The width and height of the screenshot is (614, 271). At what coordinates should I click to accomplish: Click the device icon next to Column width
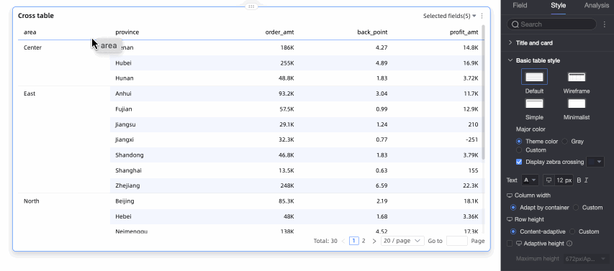coord(510,195)
